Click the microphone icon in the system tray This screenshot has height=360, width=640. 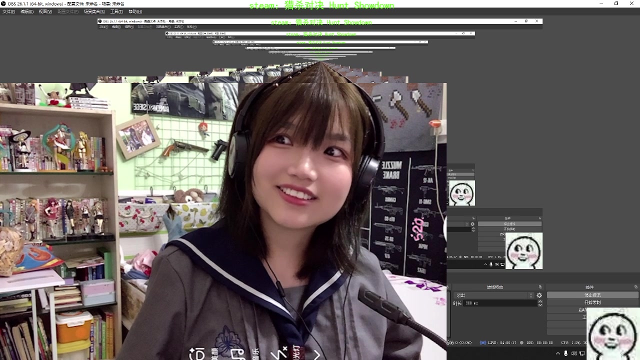(x=566, y=353)
